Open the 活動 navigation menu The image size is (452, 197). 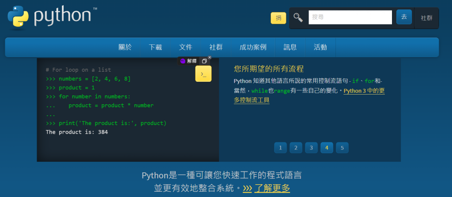(x=320, y=47)
